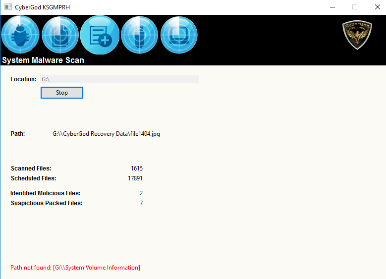
Task: Click the CyberGod shield logo
Action: pyautogui.click(x=357, y=35)
